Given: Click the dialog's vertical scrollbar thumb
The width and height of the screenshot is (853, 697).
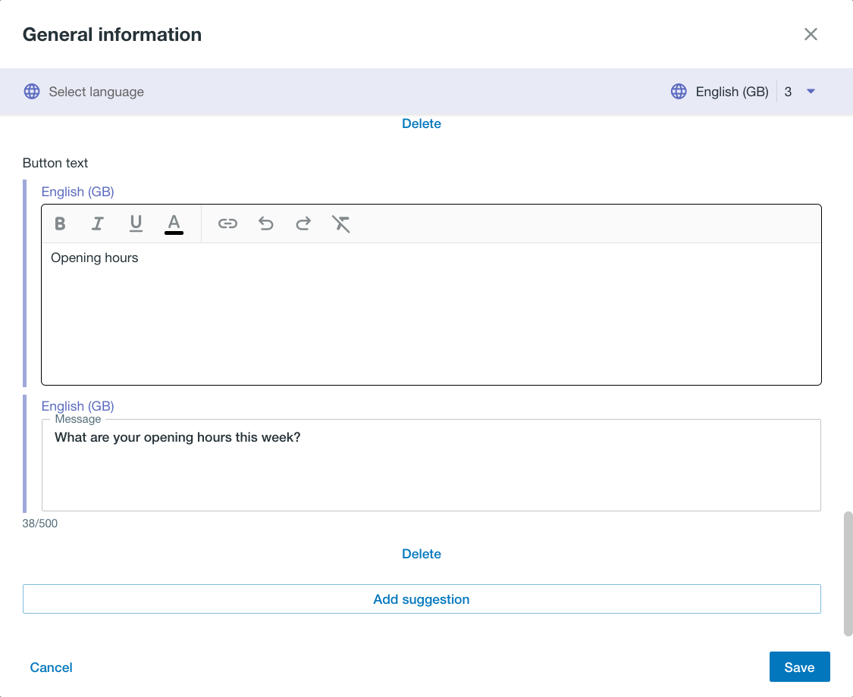Looking at the screenshot, I should [848, 574].
